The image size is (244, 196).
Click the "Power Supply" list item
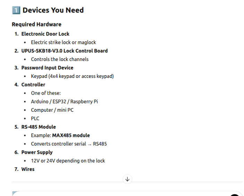37,152
